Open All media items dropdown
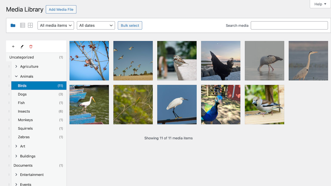 56,25
